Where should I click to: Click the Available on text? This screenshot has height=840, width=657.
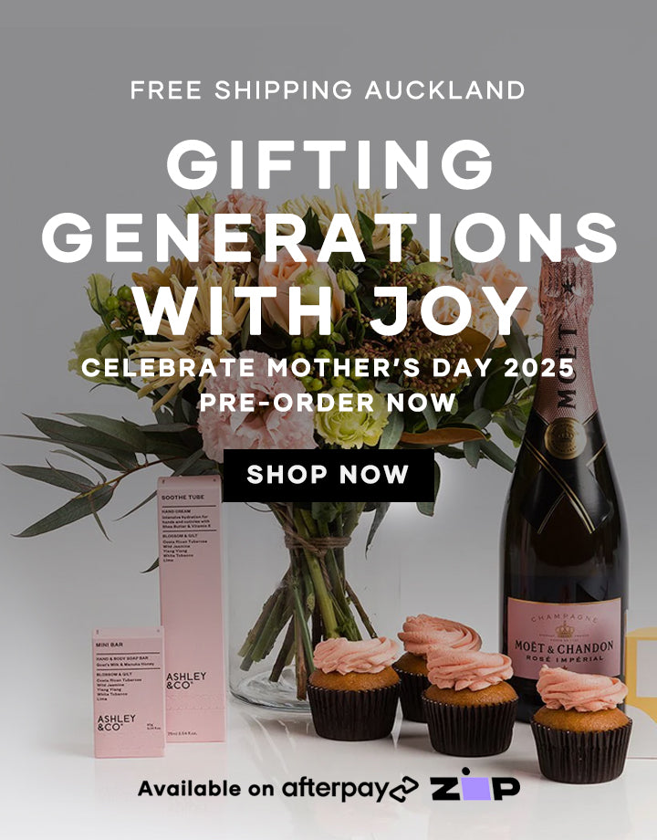click(205, 788)
